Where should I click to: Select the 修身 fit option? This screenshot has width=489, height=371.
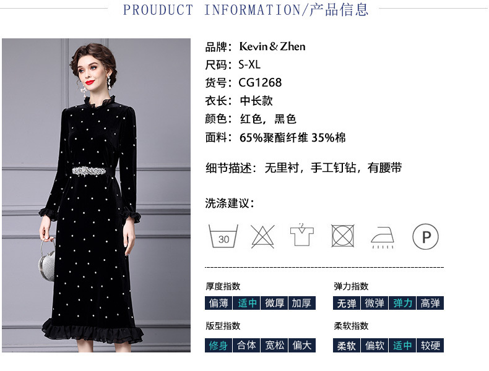point(219,345)
